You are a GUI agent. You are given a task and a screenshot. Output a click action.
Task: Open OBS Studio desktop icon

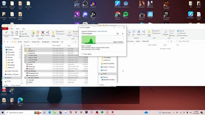(x=85, y=4)
